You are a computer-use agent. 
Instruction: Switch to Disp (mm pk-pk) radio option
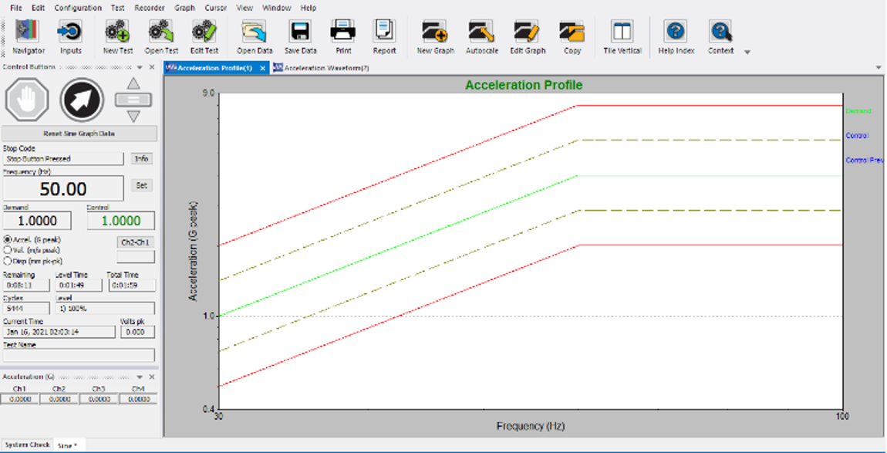[x=8, y=261]
